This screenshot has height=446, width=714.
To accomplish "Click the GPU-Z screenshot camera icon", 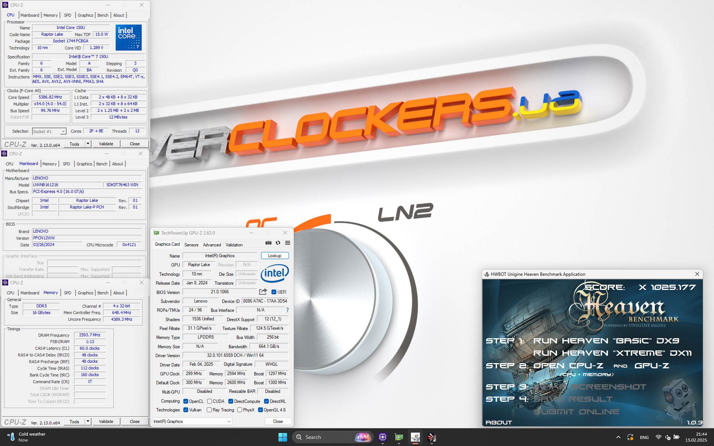I will [268, 243].
